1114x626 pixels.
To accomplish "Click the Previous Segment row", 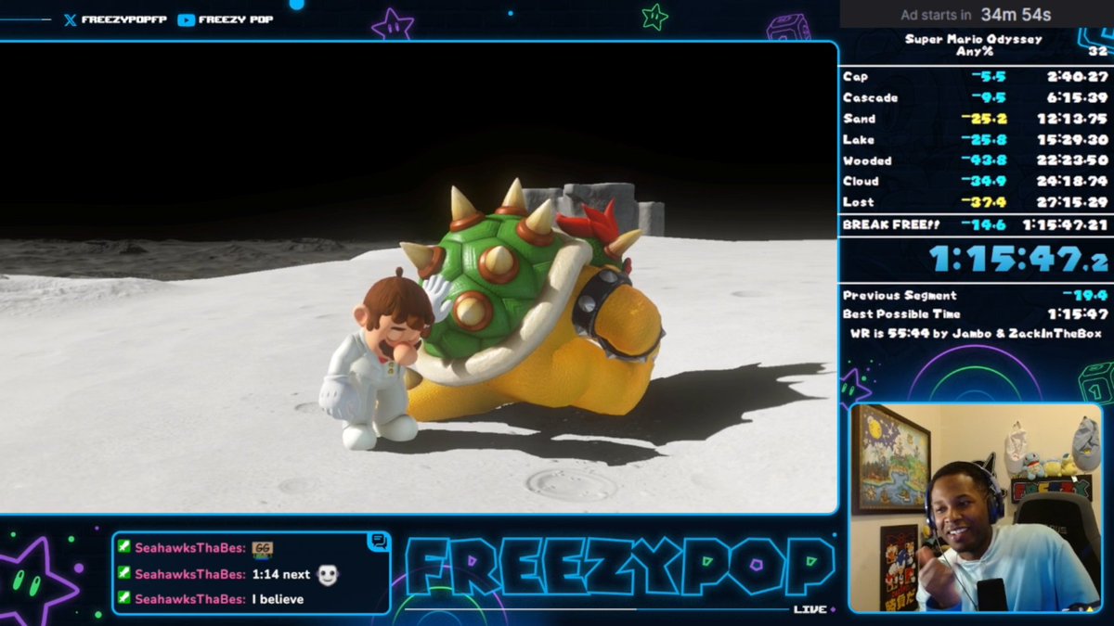I will [975, 295].
